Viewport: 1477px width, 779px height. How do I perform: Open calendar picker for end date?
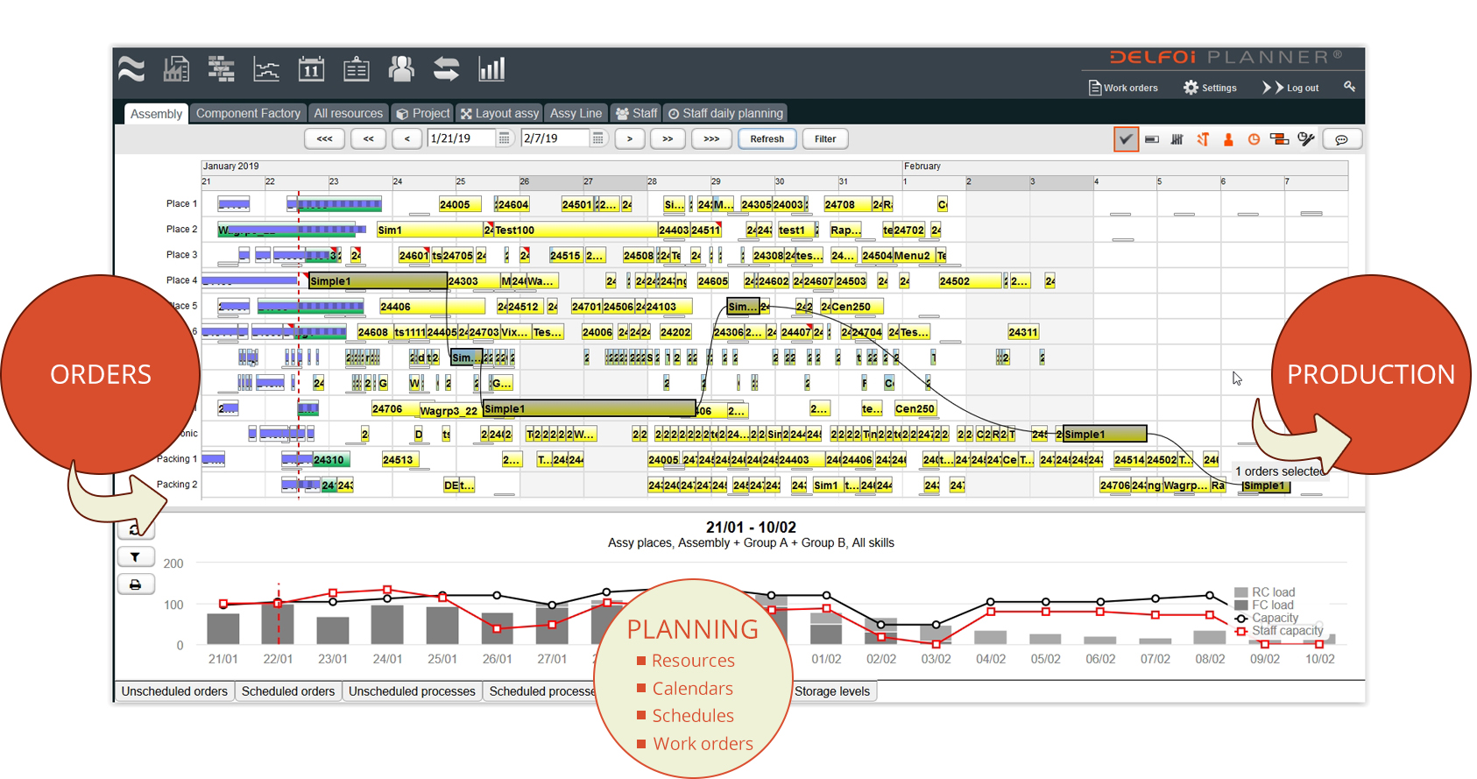tap(597, 138)
